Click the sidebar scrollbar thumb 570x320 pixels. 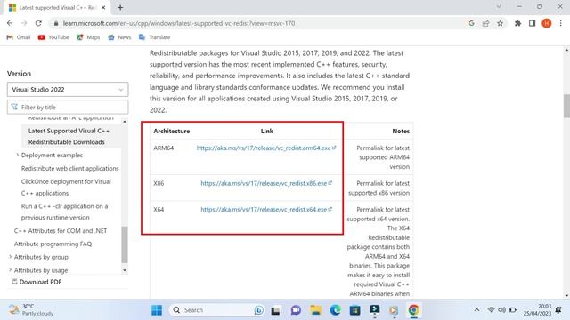[x=125, y=244]
